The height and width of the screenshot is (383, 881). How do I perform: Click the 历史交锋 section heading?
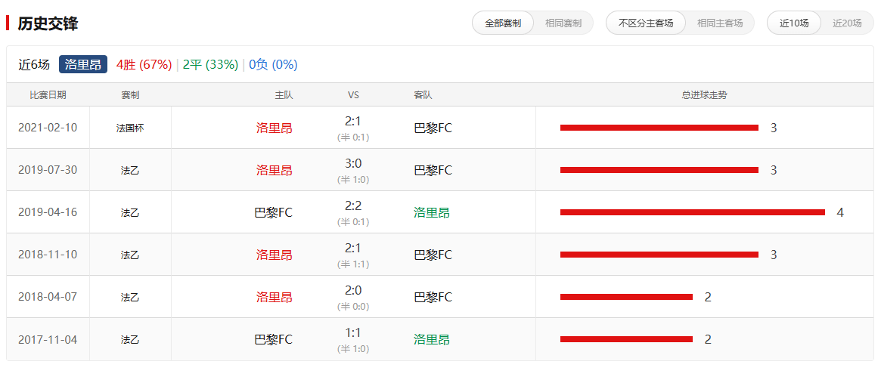pos(48,23)
